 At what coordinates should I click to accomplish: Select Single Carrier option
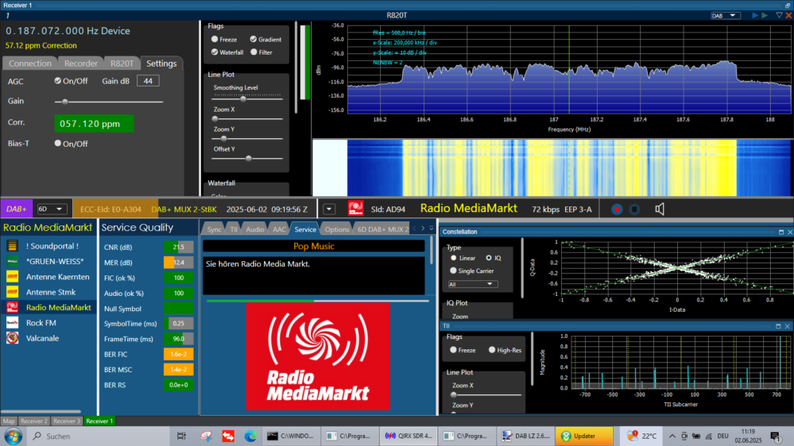coord(453,271)
